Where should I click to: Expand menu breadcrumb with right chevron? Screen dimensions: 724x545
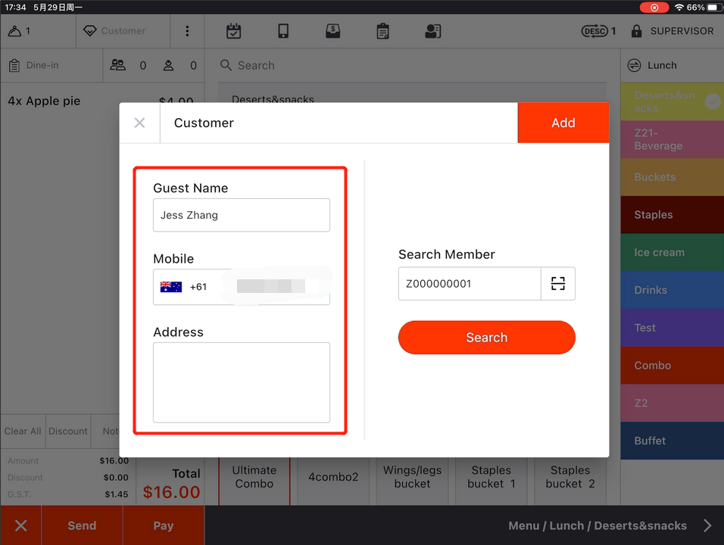(707, 525)
